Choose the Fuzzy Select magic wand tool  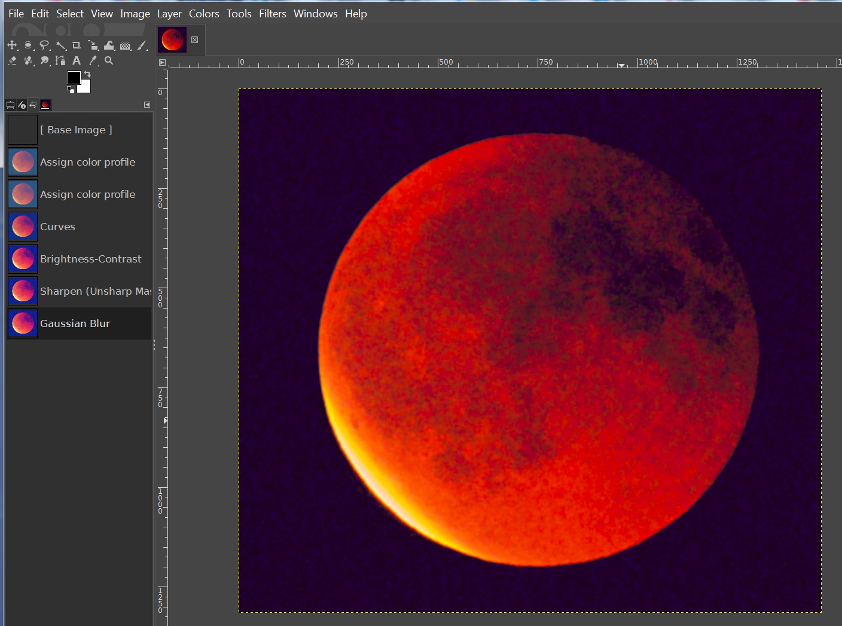pyautogui.click(x=60, y=45)
